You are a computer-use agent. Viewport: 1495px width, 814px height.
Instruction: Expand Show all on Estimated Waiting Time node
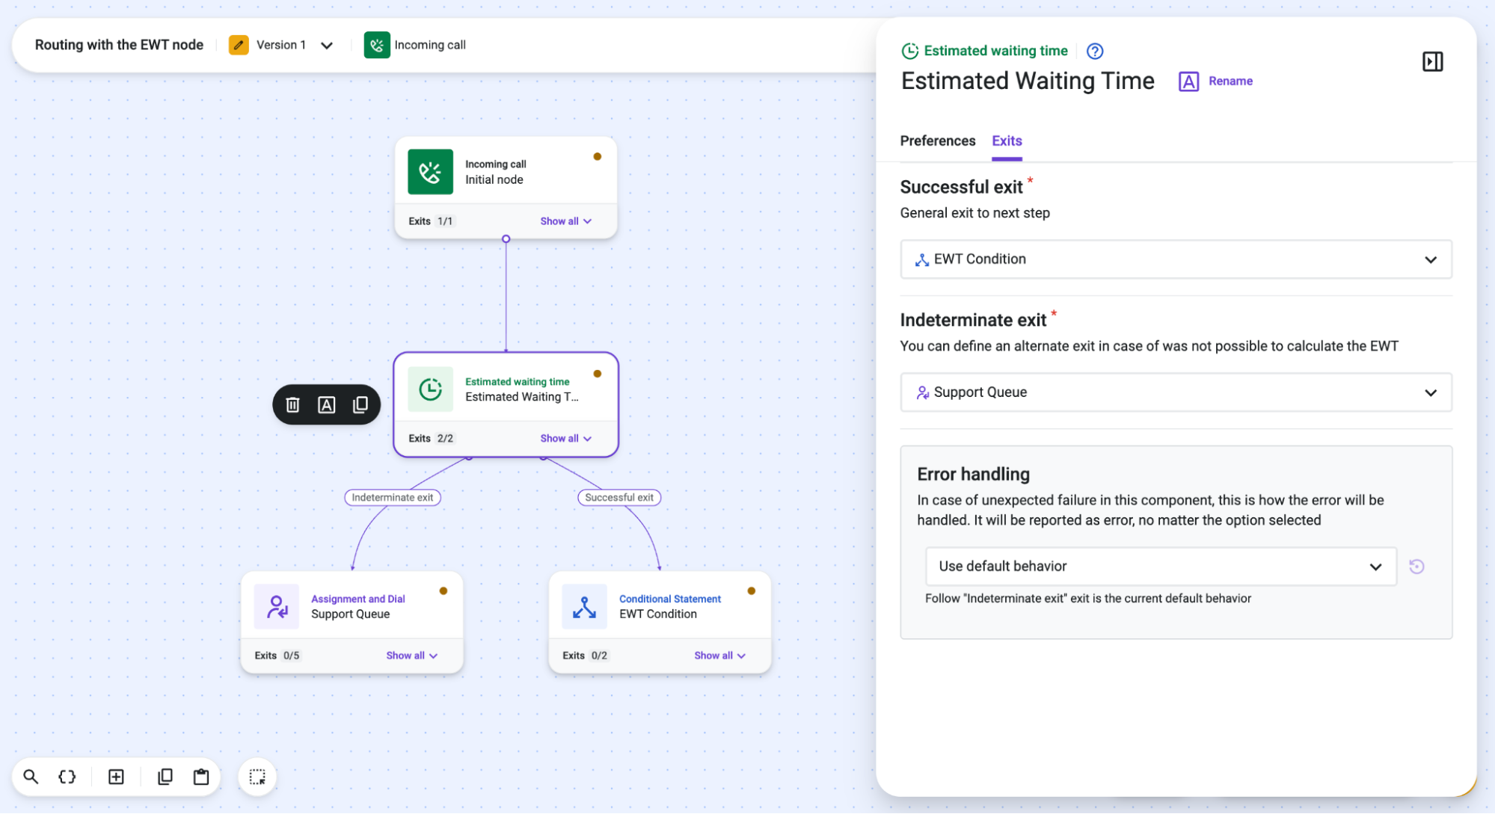[x=566, y=439]
